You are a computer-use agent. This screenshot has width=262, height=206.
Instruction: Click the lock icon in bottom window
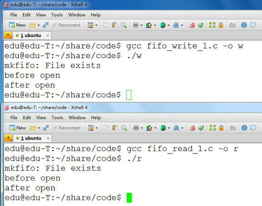click(221, 128)
